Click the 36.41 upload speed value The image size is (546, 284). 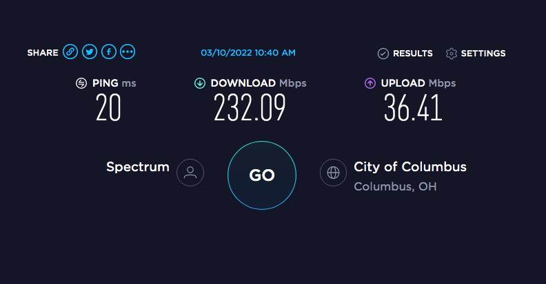(x=413, y=108)
